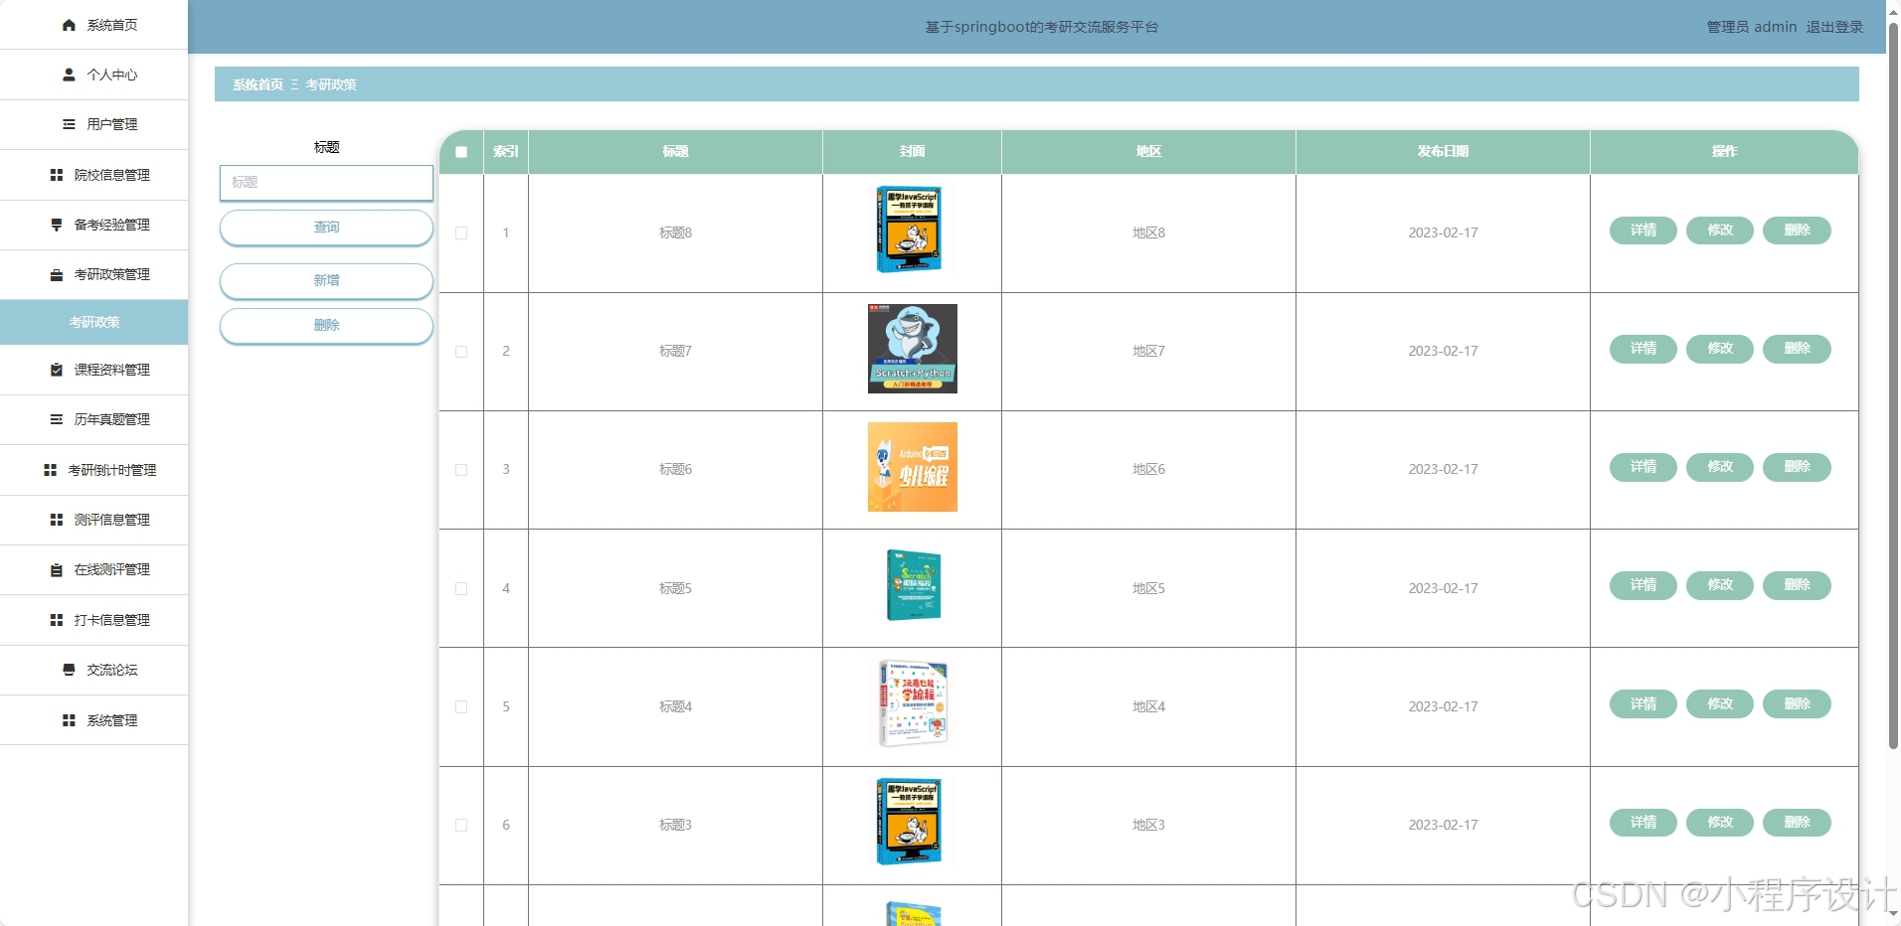
Task: Check the checkbox for row 标题4
Action: (x=461, y=706)
